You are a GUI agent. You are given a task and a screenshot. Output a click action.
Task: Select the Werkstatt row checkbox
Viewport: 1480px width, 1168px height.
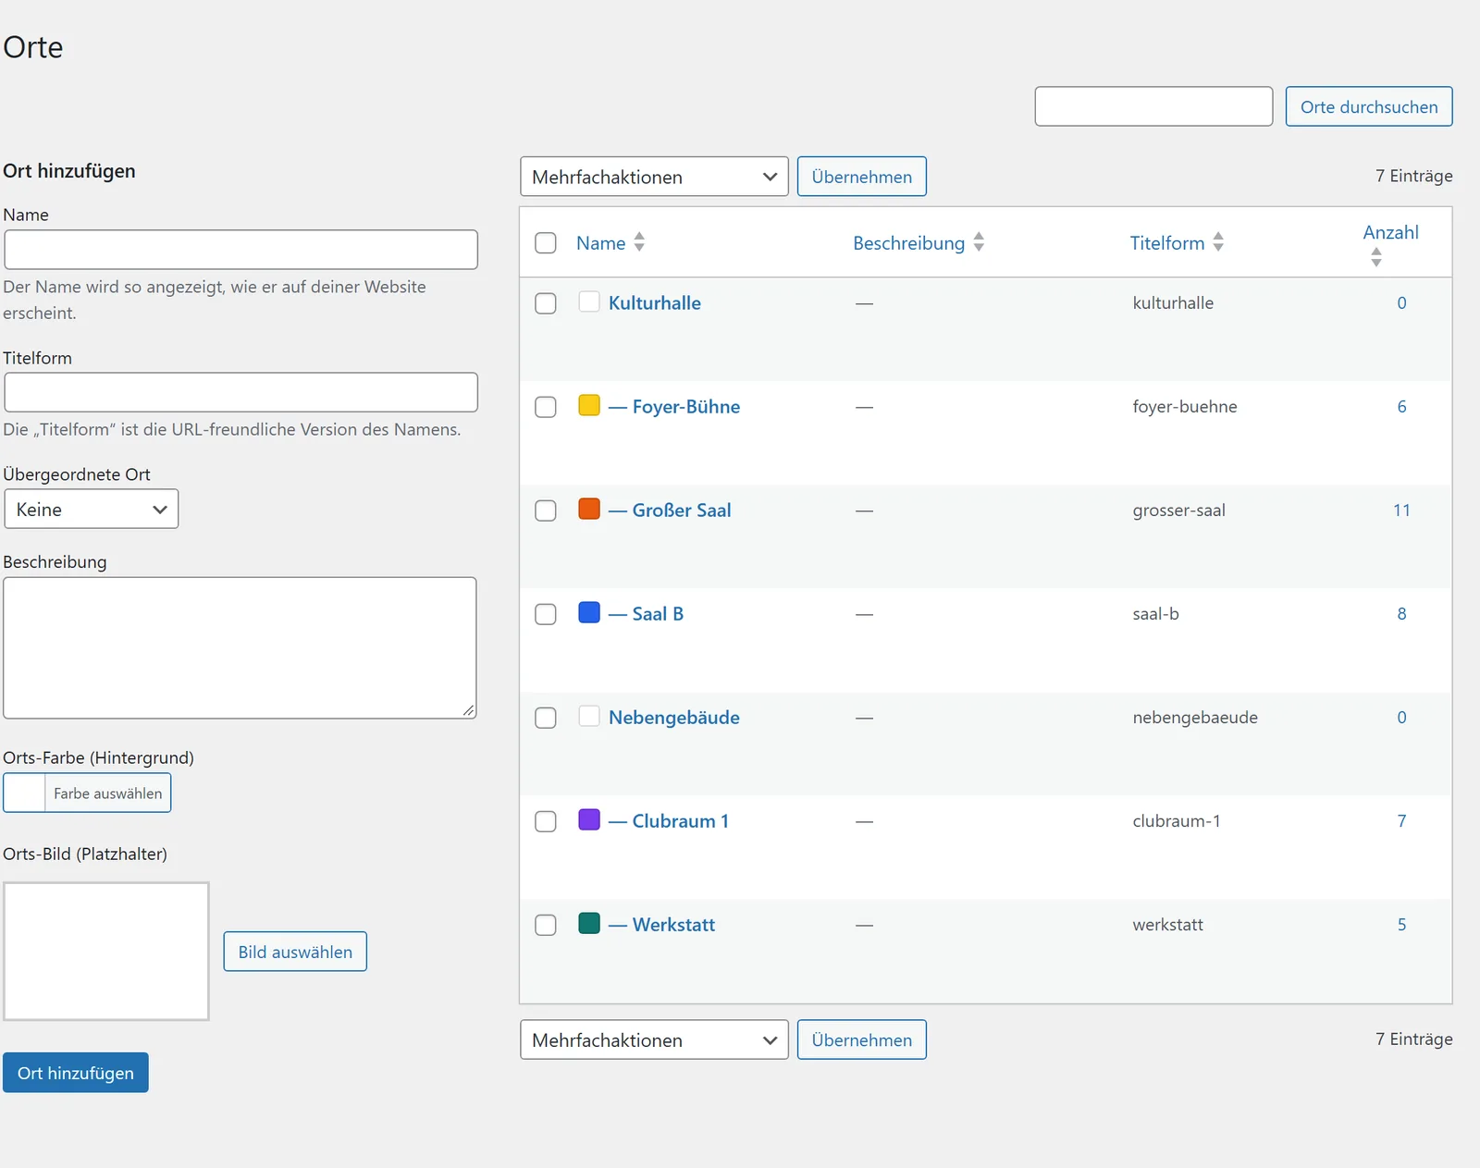[546, 925]
